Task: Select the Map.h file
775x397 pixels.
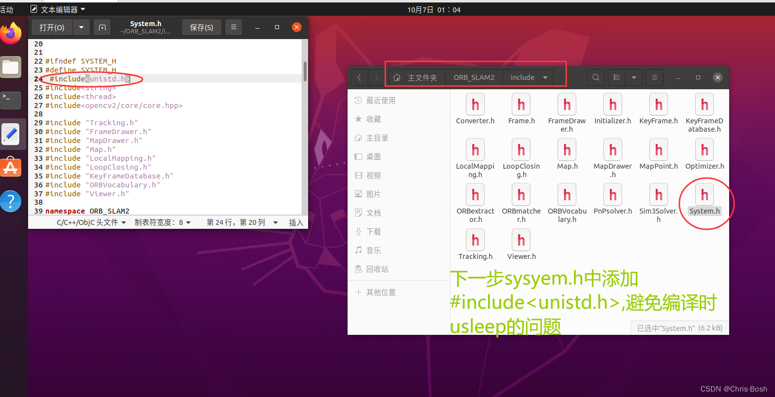Action: [567, 154]
